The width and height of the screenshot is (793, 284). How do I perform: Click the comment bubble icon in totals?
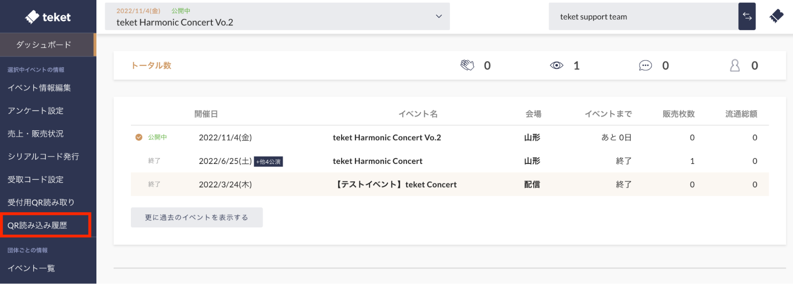click(645, 65)
